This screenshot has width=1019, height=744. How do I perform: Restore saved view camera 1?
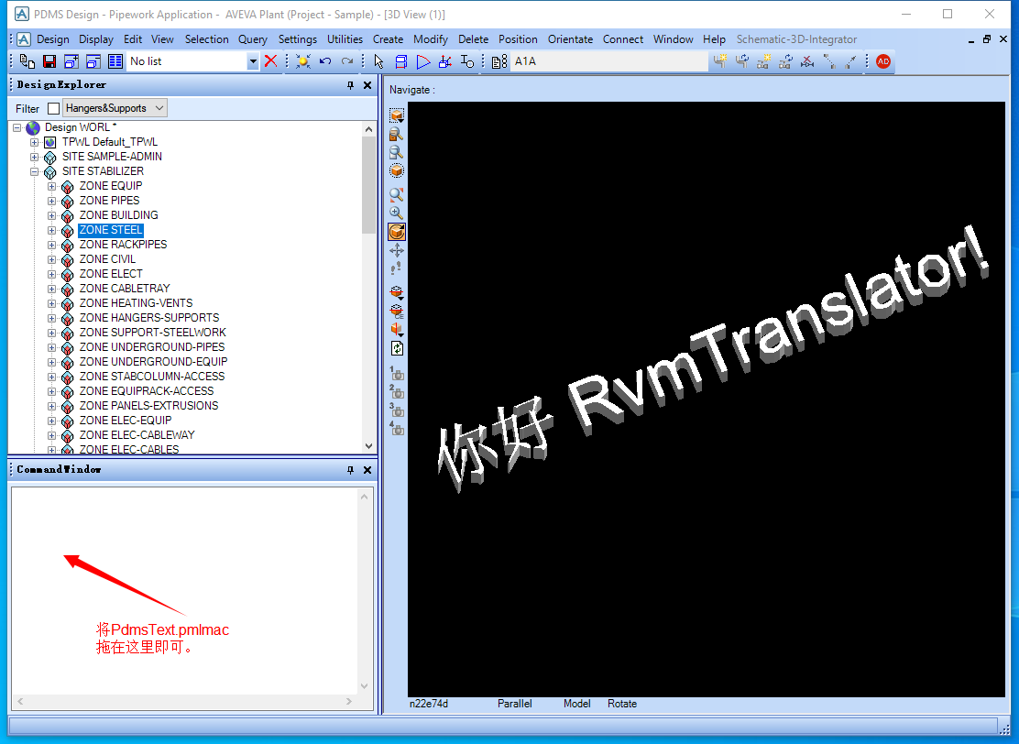point(397,373)
